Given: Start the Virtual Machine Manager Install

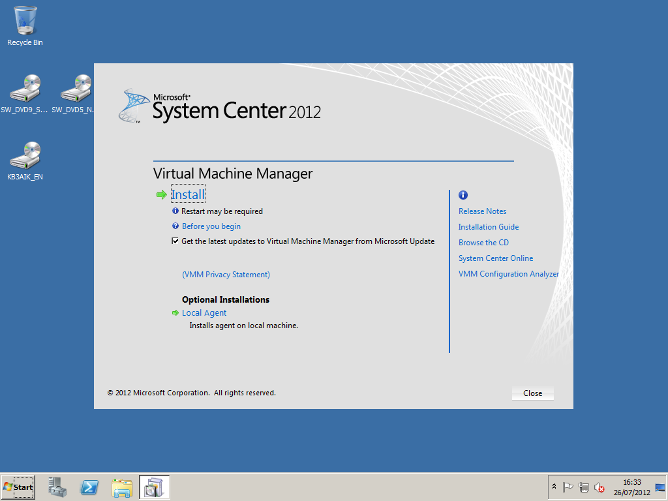Looking at the screenshot, I should pyautogui.click(x=188, y=194).
